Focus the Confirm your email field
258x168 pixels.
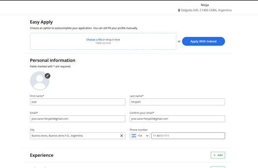[x=177, y=119]
